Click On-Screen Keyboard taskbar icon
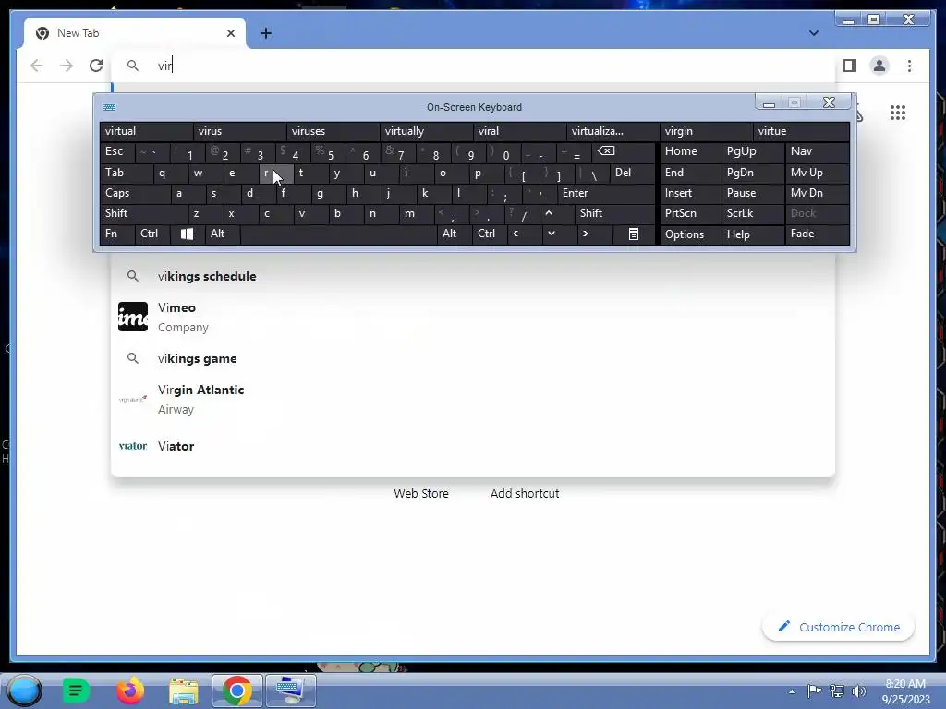 (x=290, y=691)
